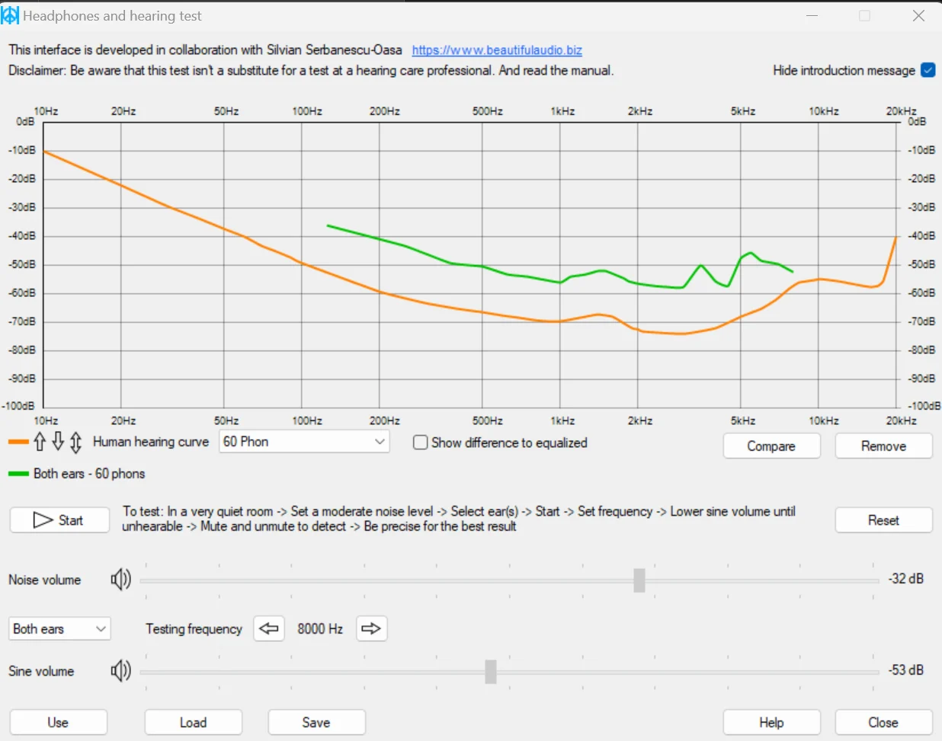Click the green Both ears legend swatch
942x741 pixels.
pos(18,474)
